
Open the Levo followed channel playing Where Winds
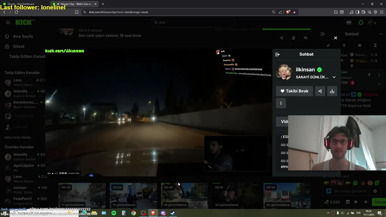coord(24,83)
